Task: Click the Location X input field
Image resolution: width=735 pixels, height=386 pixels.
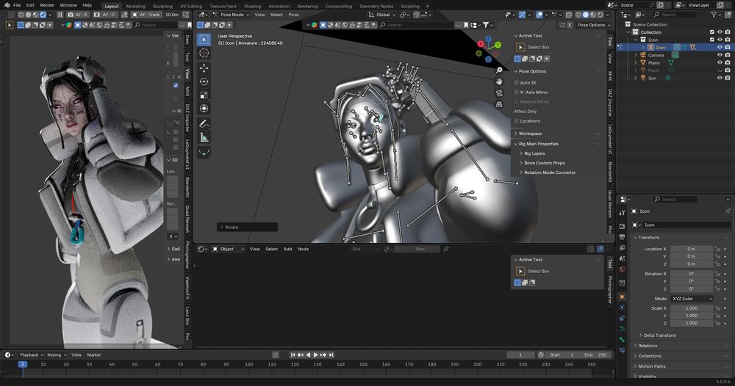Action: pos(691,249)
